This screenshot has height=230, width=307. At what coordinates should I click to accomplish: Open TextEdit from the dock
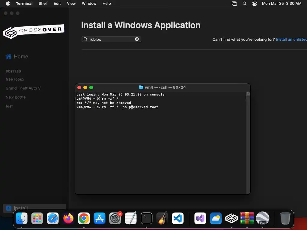(x=131, y=218)
